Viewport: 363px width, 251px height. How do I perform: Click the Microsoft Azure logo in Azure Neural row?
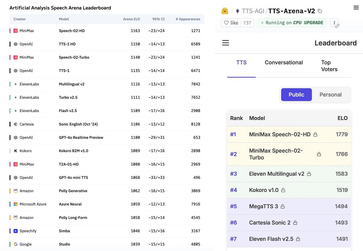[15, 204]
